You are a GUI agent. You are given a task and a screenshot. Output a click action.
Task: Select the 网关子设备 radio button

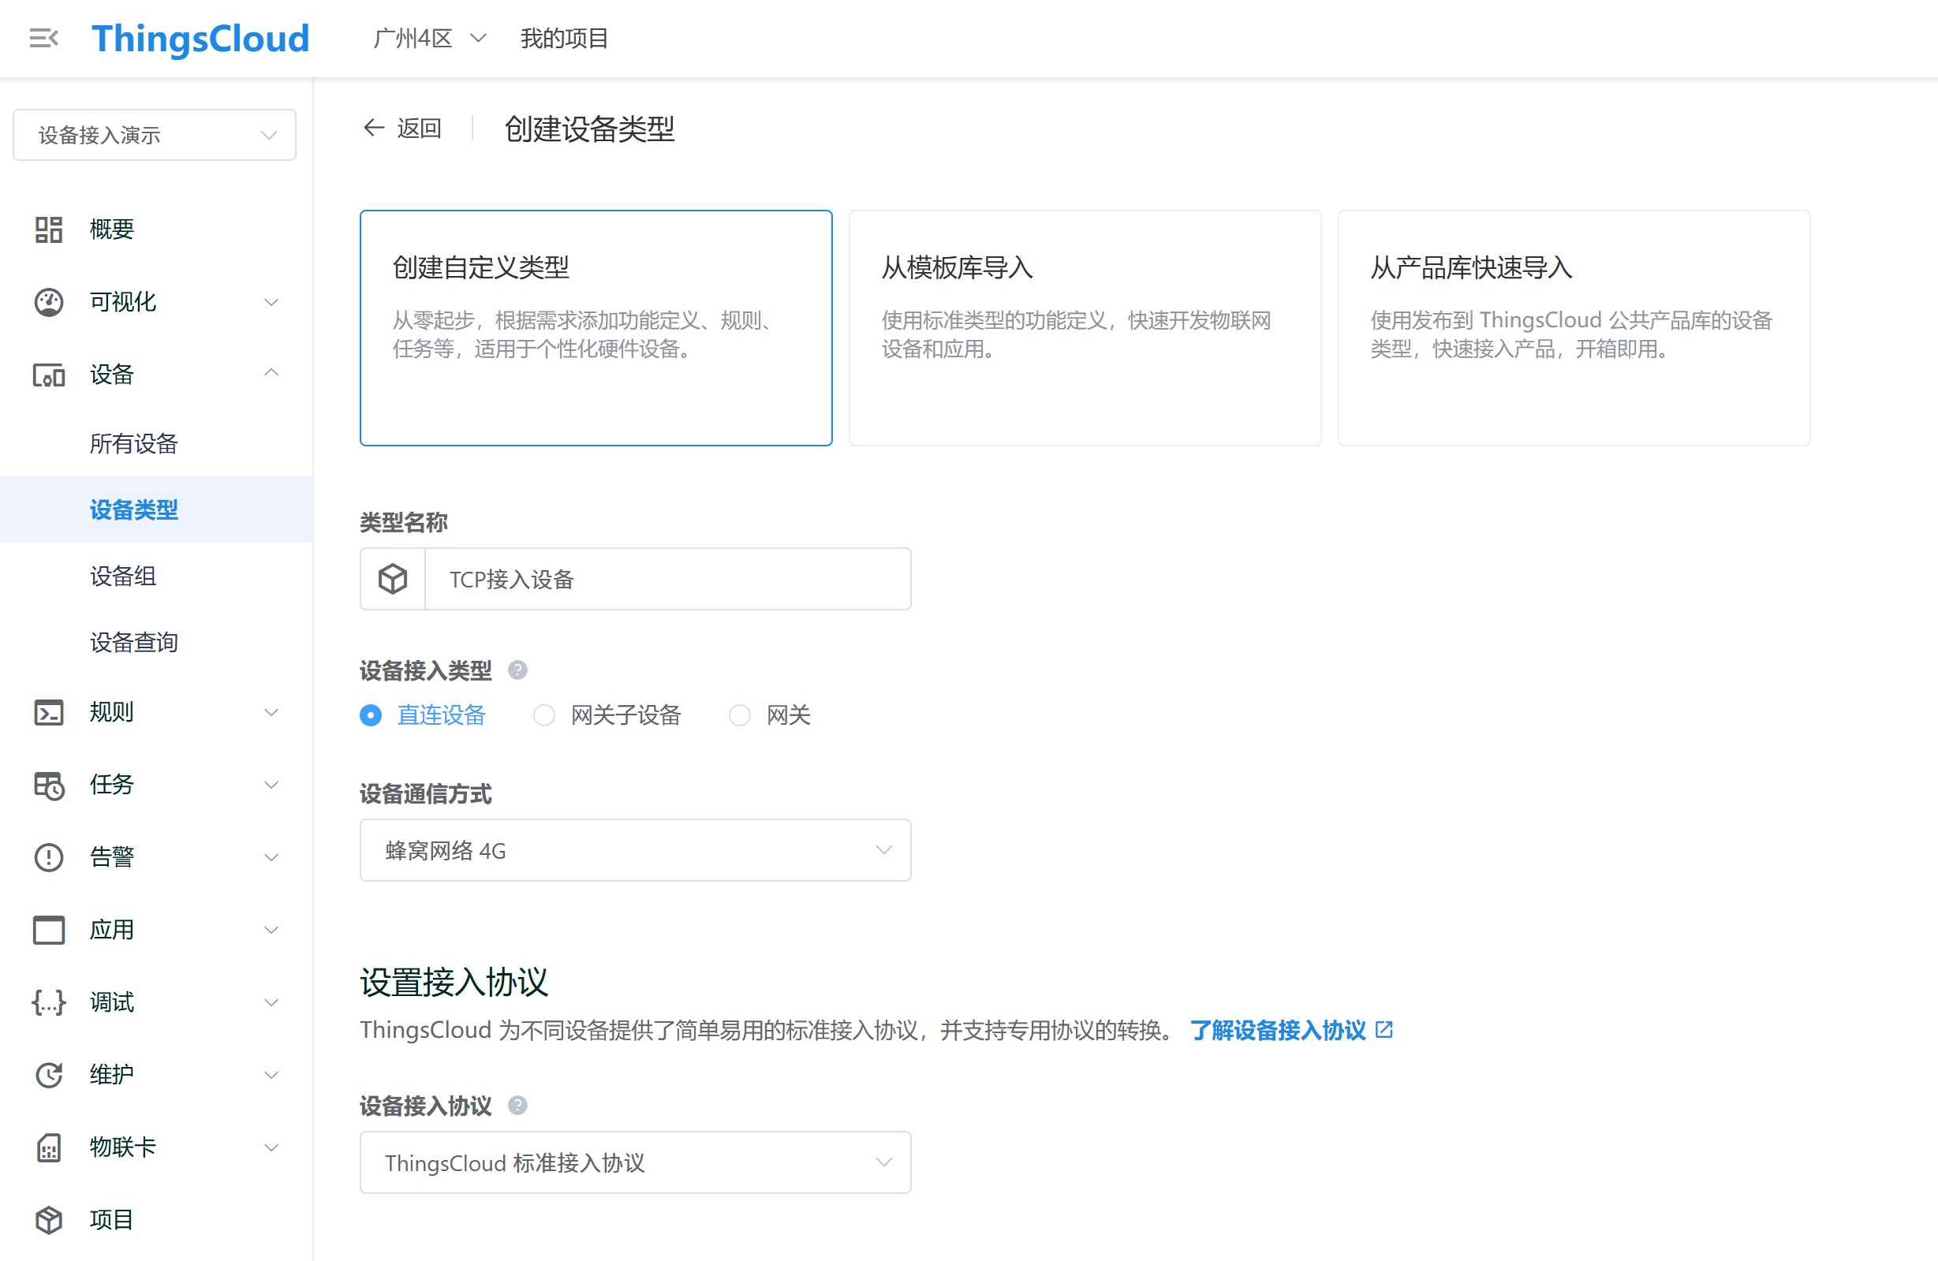(544, 714)
